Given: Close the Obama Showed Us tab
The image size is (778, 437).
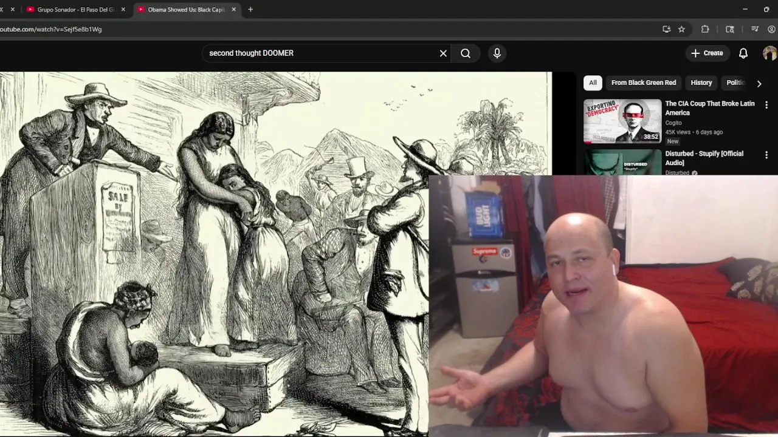Looking at the screenshot, I should coord(234,10).
